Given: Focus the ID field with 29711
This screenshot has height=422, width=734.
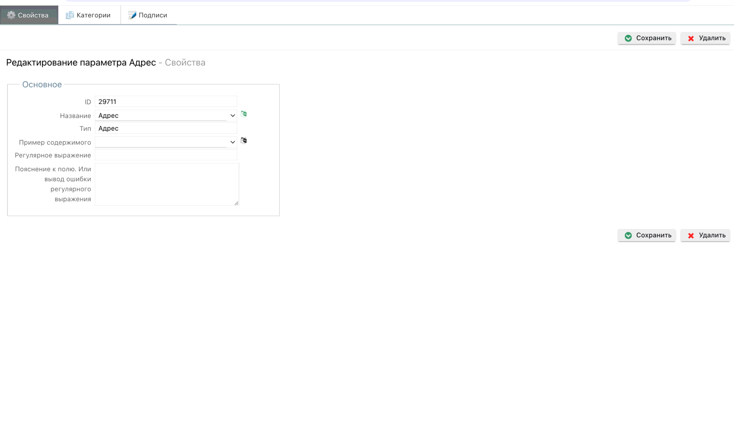Looking at the screenshot, I should [x=166, y=102].
